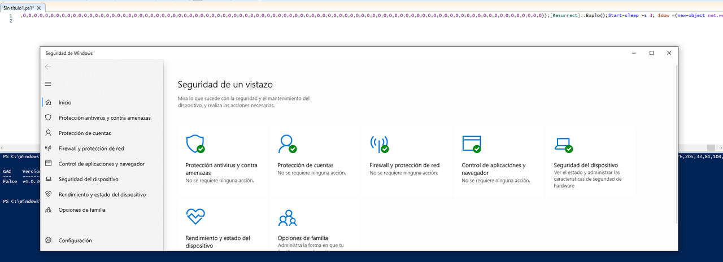
Task: Click the large shield icon on antivirus card
Action: pos(195,144)
